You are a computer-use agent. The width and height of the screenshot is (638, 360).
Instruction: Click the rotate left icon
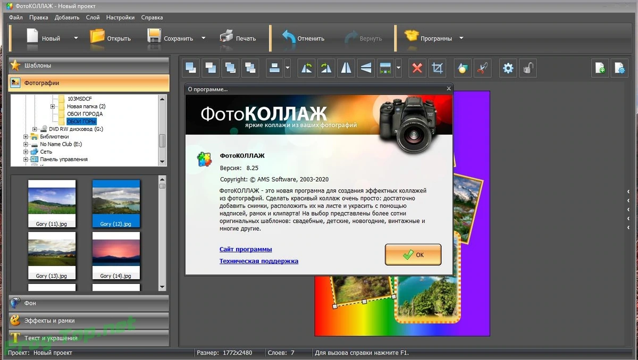coord(307,68)
